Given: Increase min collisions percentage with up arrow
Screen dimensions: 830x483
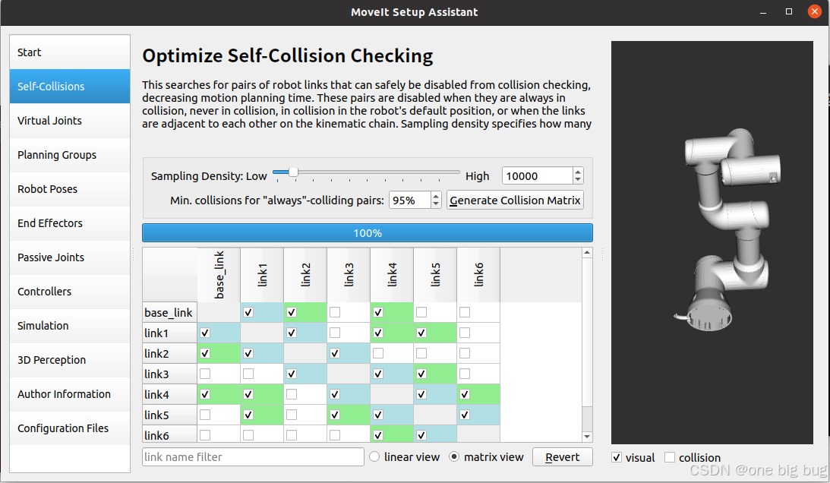Looking at the screenshot, I should 436,196.
